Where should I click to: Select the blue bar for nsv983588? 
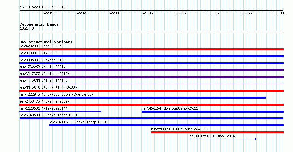tap(151, 63)
